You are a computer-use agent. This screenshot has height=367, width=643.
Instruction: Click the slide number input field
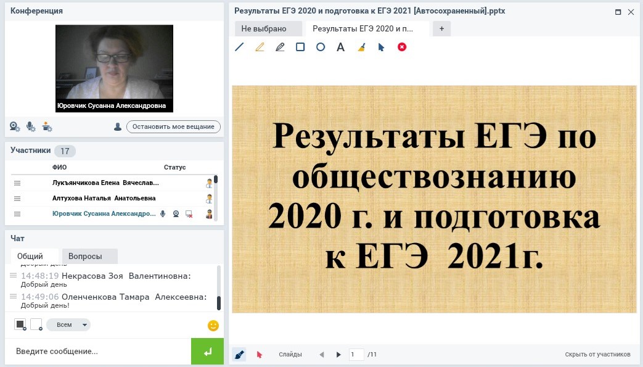coord(356,354)
